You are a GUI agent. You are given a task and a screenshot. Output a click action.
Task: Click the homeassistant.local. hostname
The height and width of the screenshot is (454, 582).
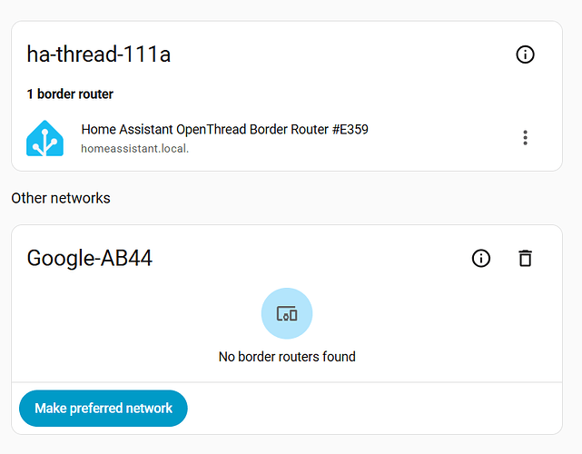tap(135, 148)
